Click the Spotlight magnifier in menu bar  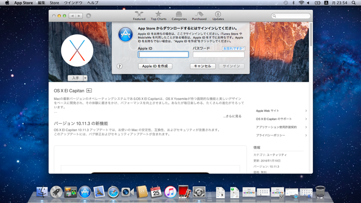(x=353, y=3)
